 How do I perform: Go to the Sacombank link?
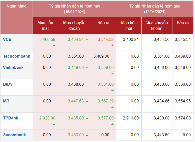coord(15,135)
